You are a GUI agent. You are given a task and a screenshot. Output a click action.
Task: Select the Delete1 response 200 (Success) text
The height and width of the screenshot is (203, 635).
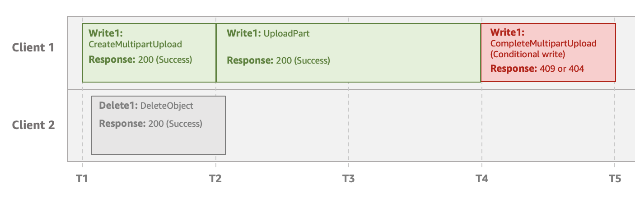click(x=175, y=124)
